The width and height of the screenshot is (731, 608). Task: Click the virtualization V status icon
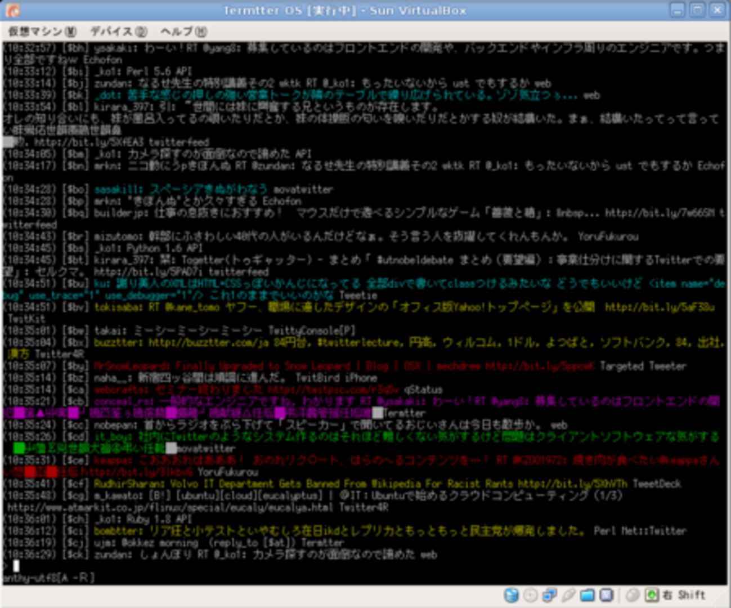point(606,595)
